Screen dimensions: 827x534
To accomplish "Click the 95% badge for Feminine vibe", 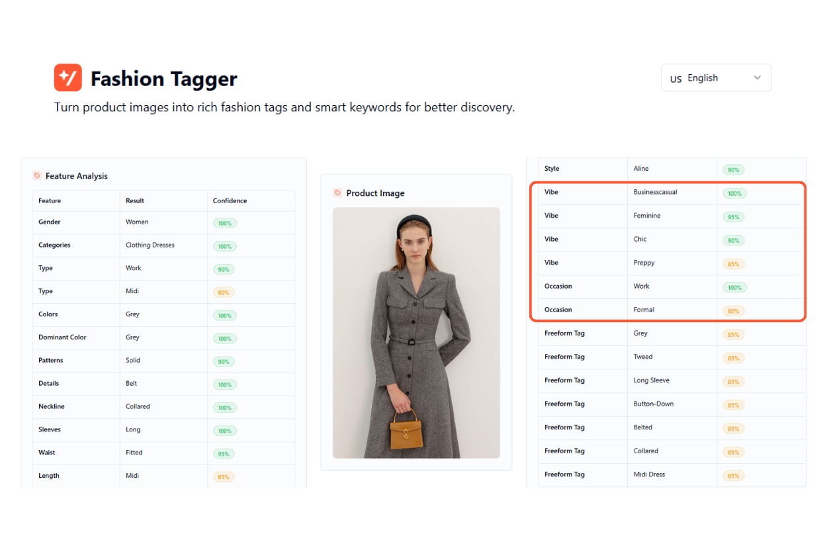I will 733,216.
